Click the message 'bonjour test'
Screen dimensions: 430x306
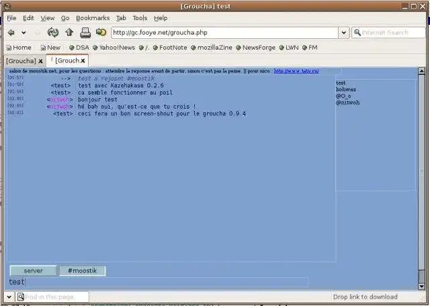point(97,99)
